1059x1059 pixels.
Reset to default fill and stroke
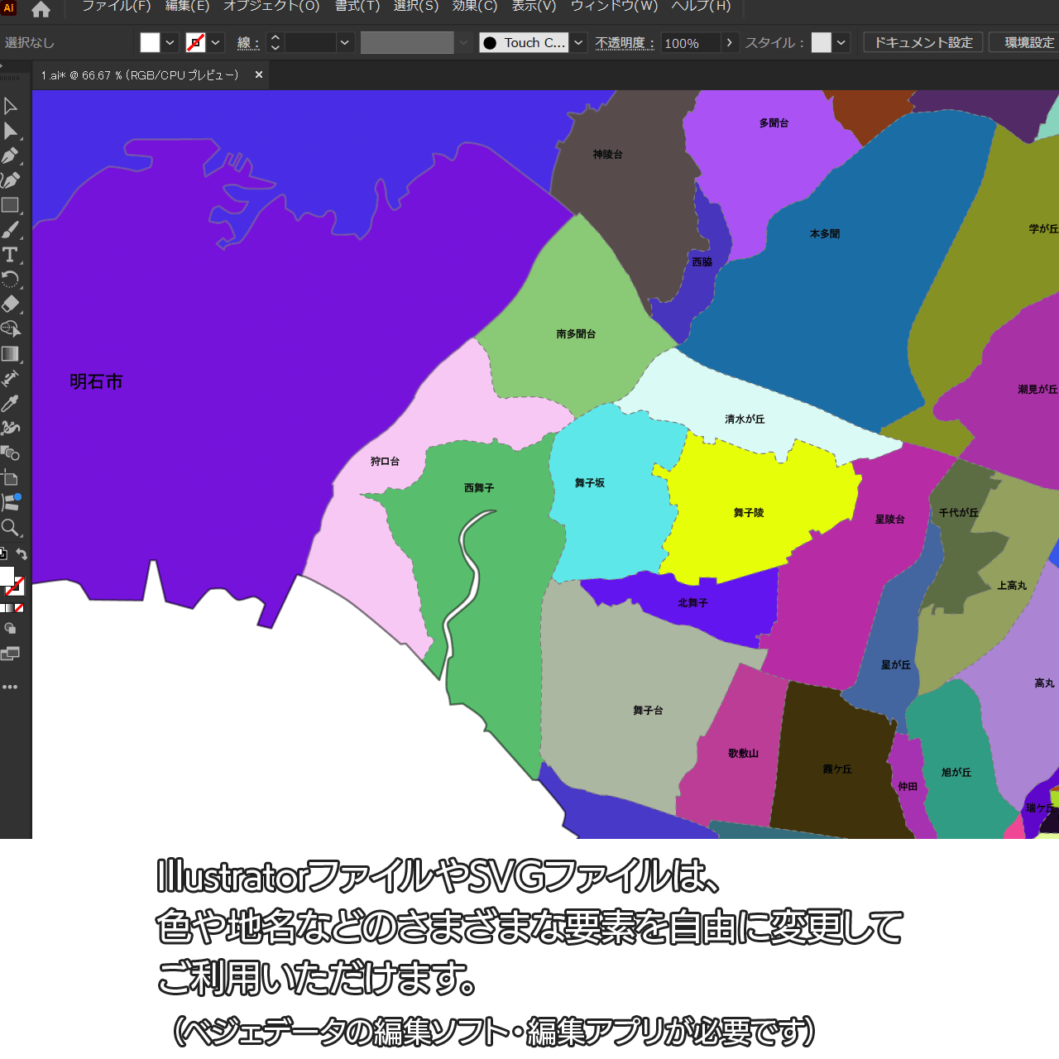click(3, 554)
